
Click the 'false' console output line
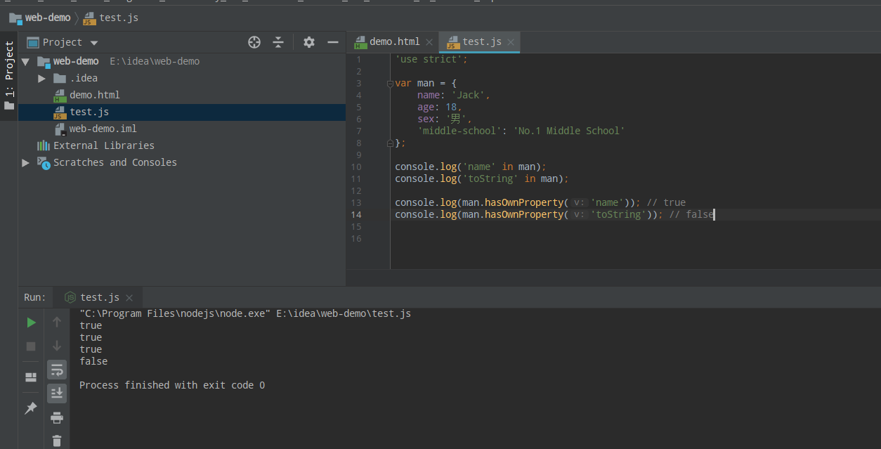point(93,361)
